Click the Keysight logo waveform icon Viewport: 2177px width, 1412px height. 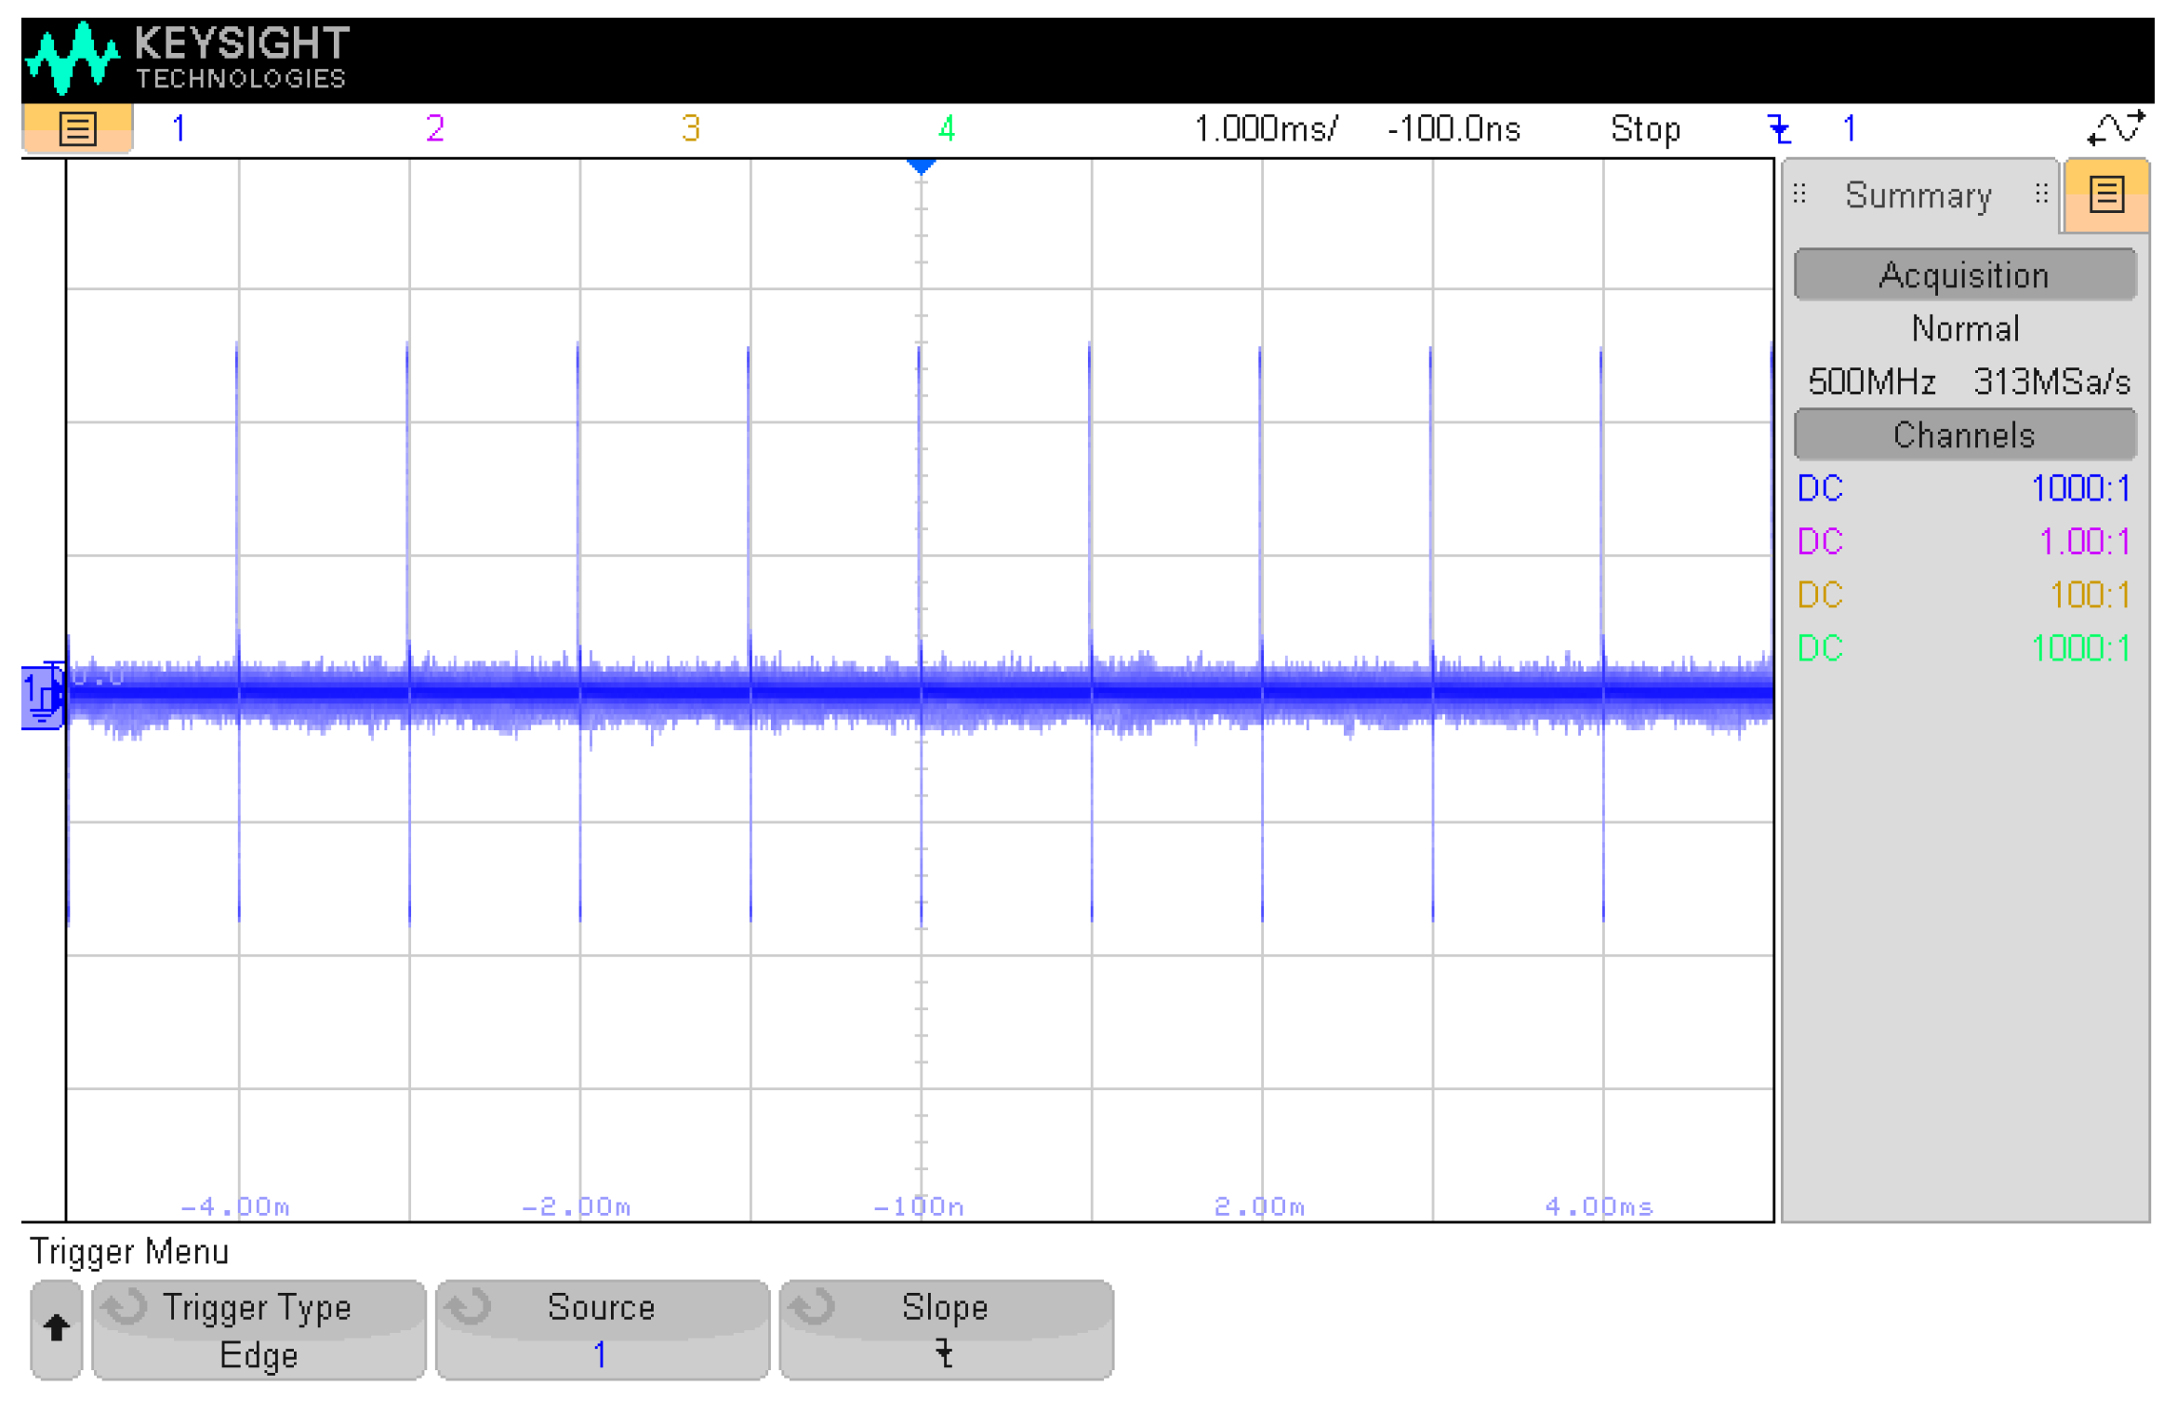(73, 58)
